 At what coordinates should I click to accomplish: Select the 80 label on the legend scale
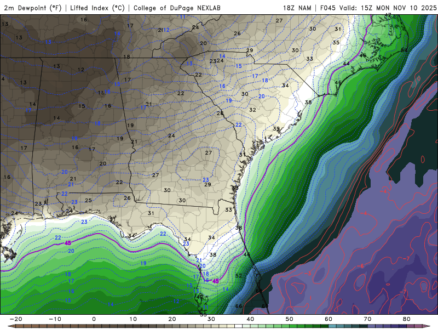pos(407,319)
